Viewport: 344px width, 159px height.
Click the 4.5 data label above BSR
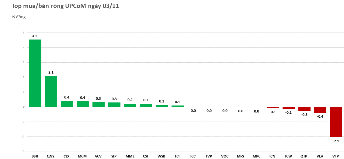(35, 36)
